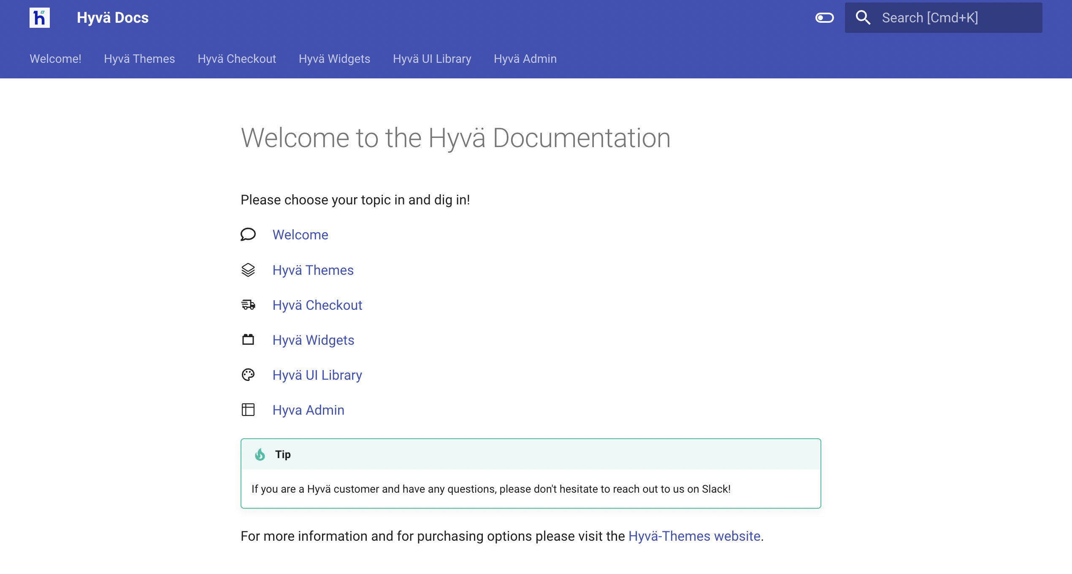Click the magnifying glass search icon
The height and width of the screenshot is (574, 1072).
pos(864,18)
